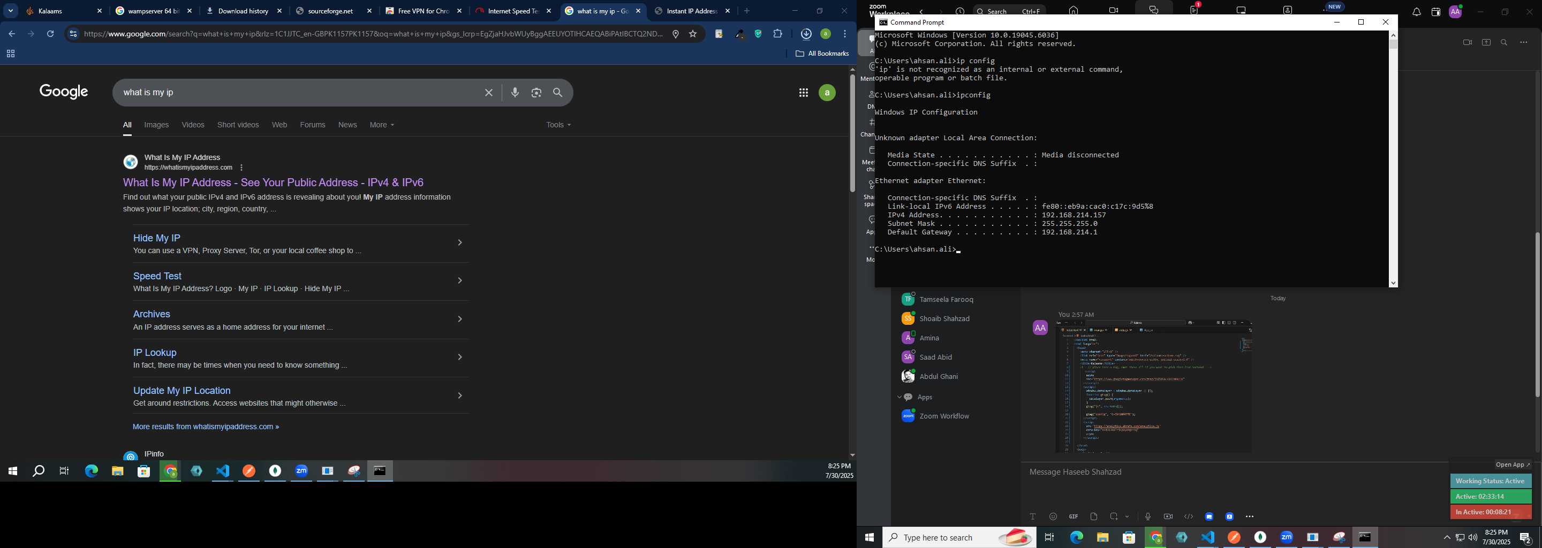The width and height of the screenshot is (1542, 548).
Task: Click Message Haseeb Shahzad input field
Action: 1233,473
